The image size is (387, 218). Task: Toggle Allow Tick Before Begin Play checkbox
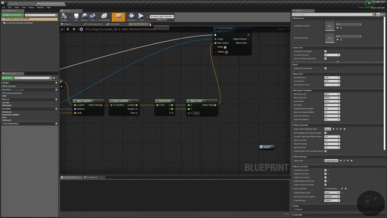tap(325, 59)
